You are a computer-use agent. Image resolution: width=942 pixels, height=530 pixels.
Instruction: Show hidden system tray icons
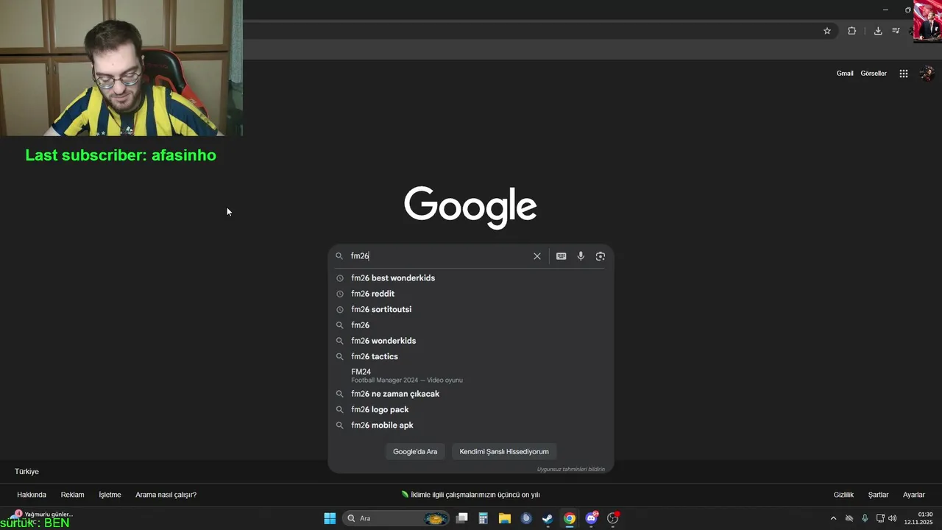[x=833, y=518]
